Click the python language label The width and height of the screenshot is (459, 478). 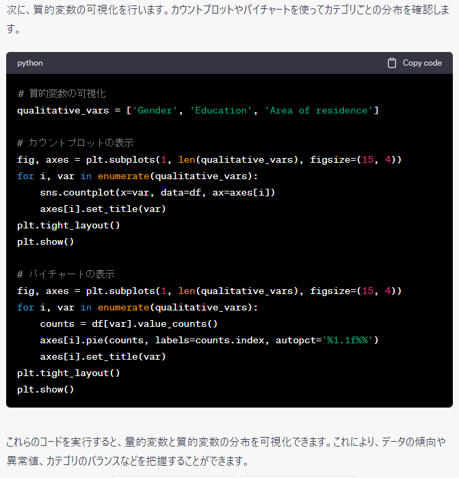[x=30, y=63]
